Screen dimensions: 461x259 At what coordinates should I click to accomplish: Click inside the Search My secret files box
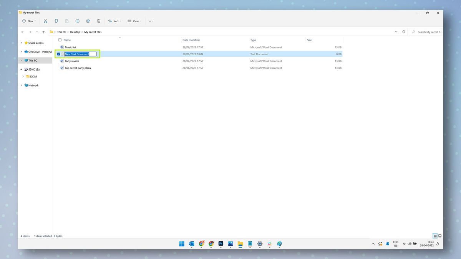point(428,32)
